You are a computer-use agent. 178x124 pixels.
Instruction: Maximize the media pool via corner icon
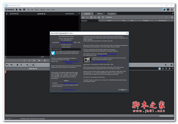pos(173,13)
